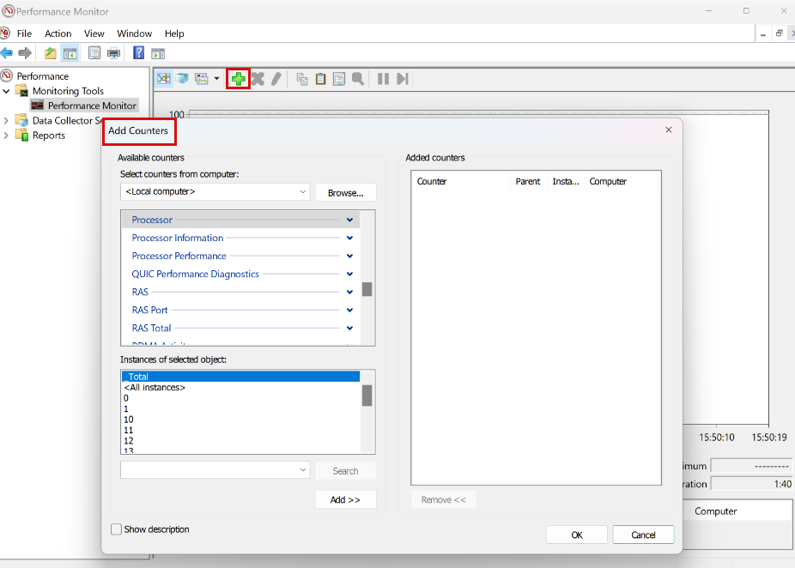Click the Print icon in main toolbar

(x=113, y=53)
